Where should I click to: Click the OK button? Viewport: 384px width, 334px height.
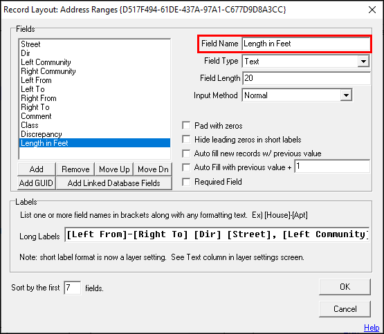(345, 287)
